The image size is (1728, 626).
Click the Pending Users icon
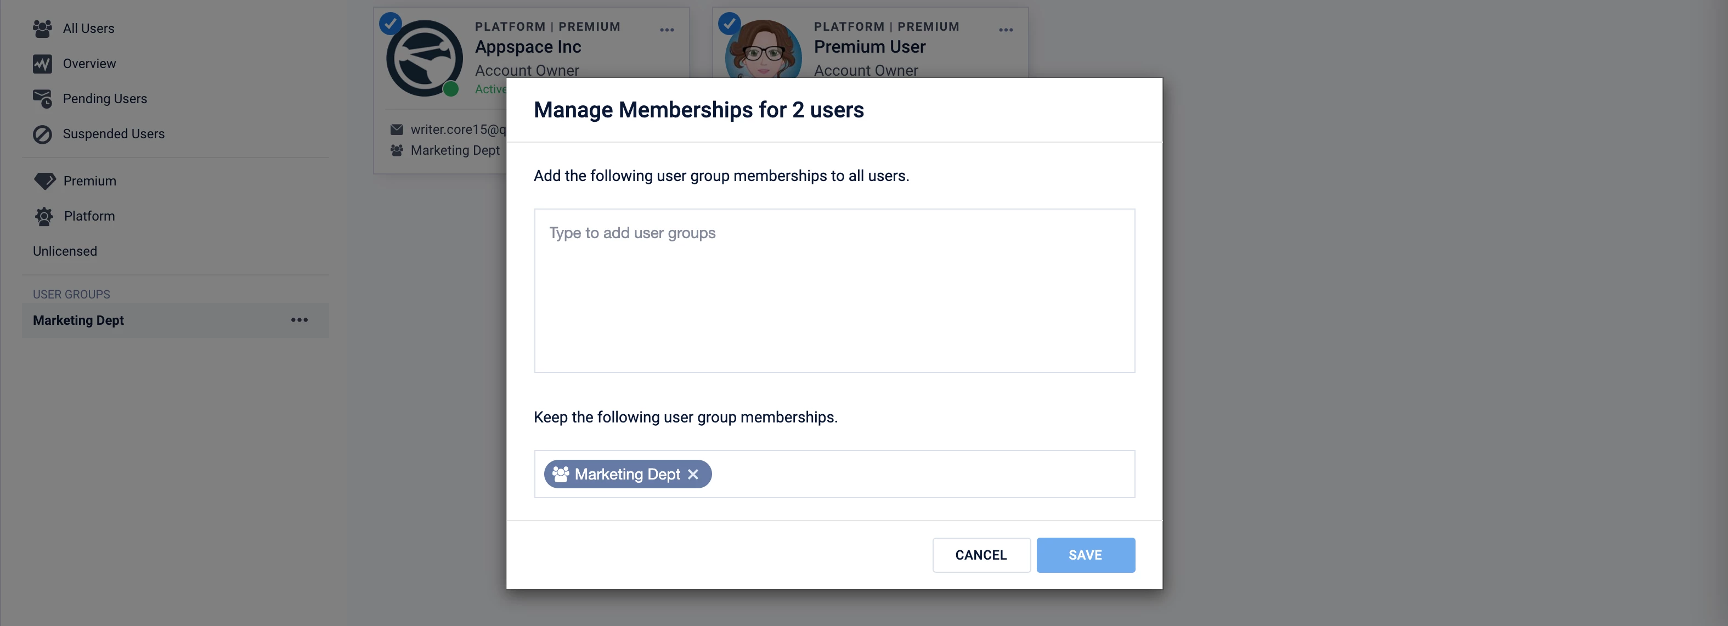click(x=42, y=99)
